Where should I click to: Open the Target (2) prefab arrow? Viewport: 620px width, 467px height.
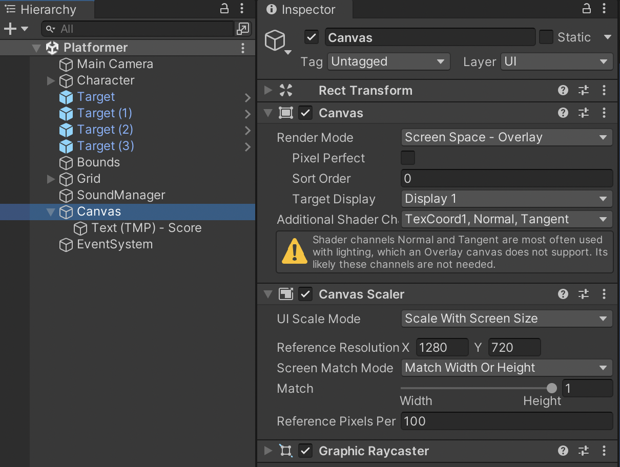tap(248, 130)
